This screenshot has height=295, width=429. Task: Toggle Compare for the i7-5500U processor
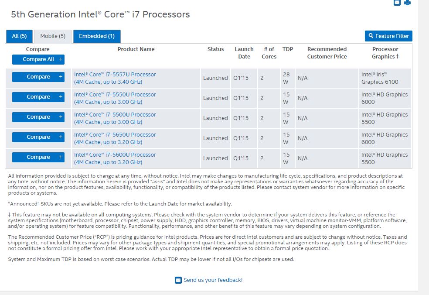coord(38,117)
